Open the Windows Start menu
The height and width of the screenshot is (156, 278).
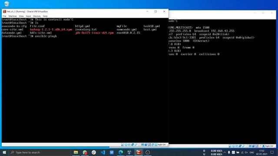pyautogui.click(x=4, y=152)
